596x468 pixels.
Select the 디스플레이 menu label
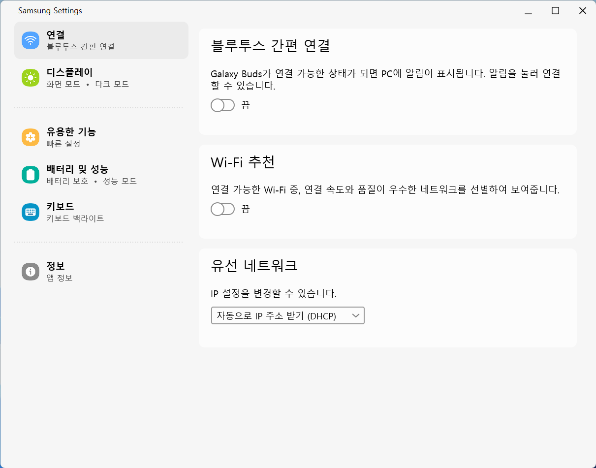pyautogui.click(x=69, y=72)
